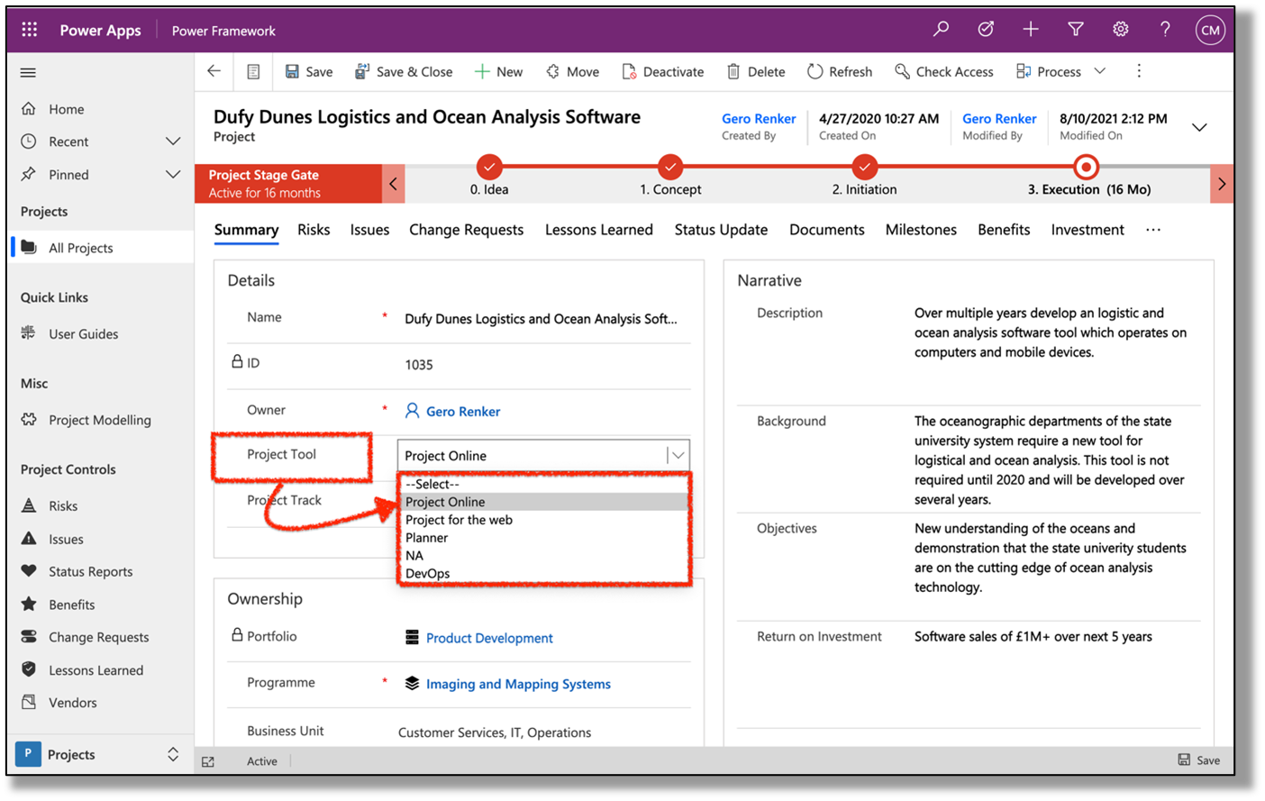Image resolution: width=1265 pixels, height=801 pixels.
Task: Open the CM user account avatar
Action: (1210, 30)
